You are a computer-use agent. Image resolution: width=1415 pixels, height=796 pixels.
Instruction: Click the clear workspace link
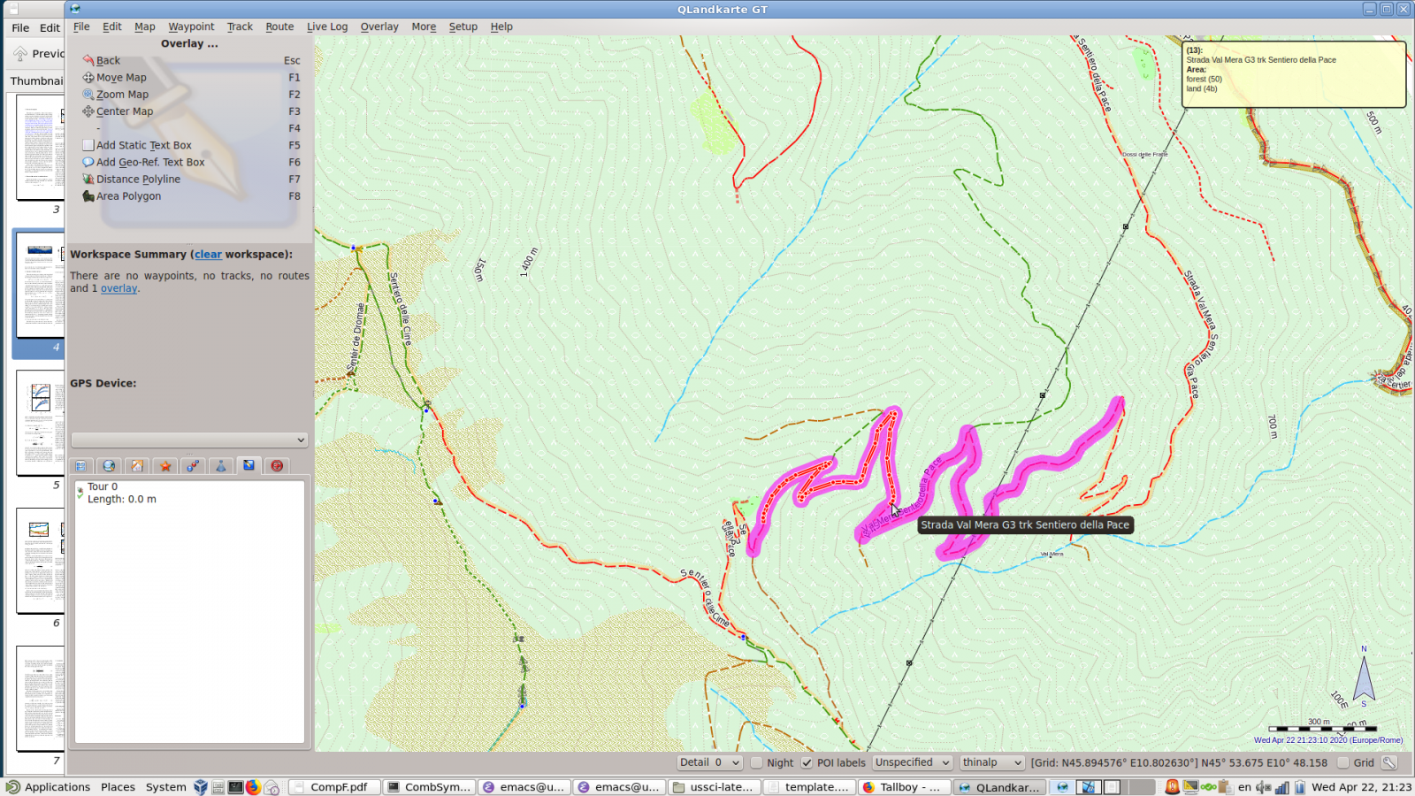tap(208, 255)
